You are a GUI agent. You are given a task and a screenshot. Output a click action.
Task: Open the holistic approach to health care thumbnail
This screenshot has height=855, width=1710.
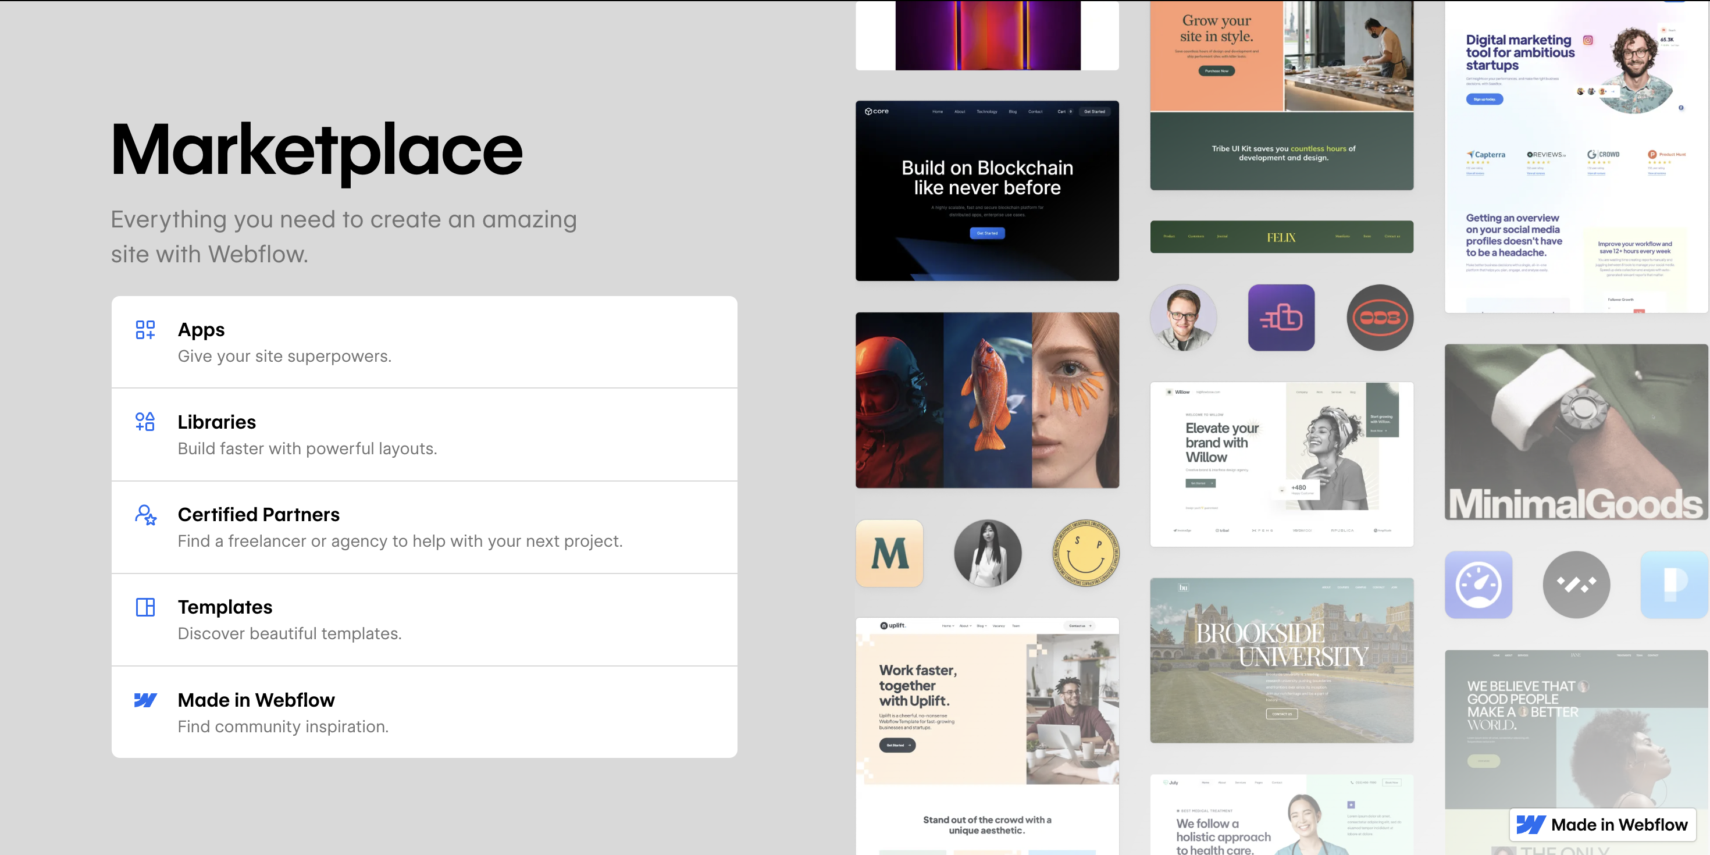pos(1282,814)
